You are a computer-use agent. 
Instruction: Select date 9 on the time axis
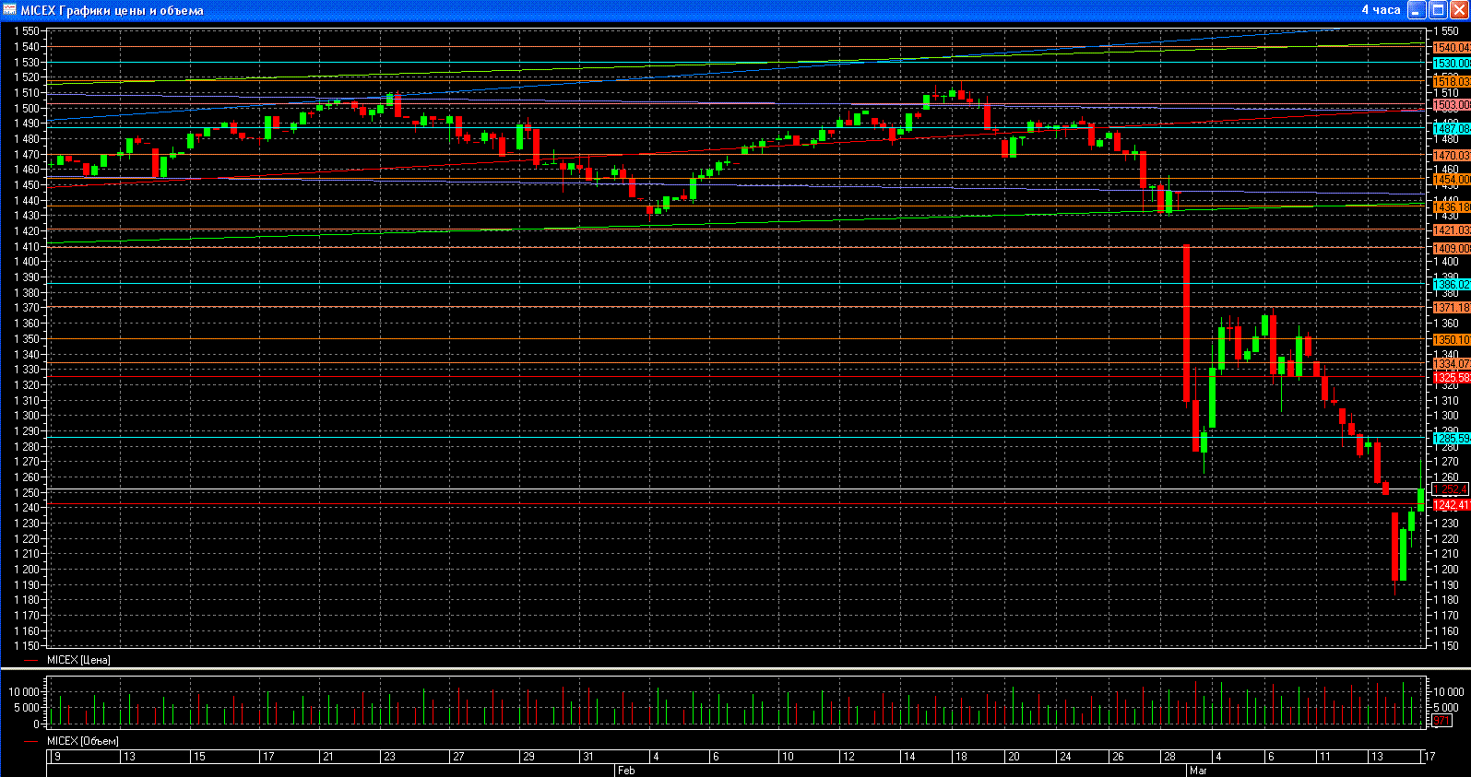(57, 756)
